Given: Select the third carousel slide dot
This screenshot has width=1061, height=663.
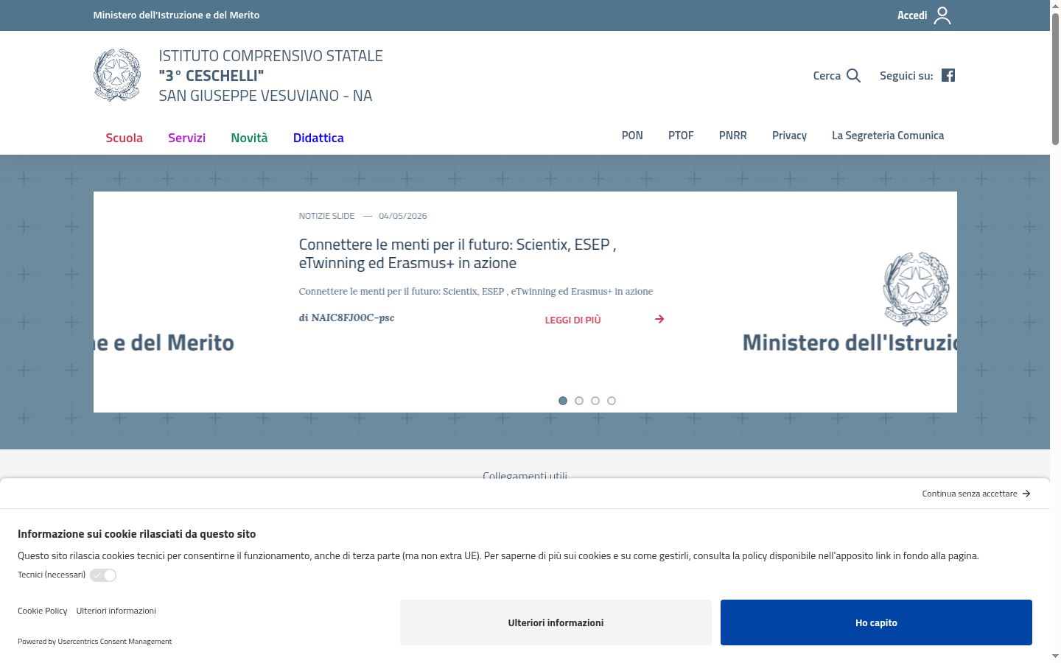Looking at the screenshot, I should pyautogui.click(x=595, y=401).
